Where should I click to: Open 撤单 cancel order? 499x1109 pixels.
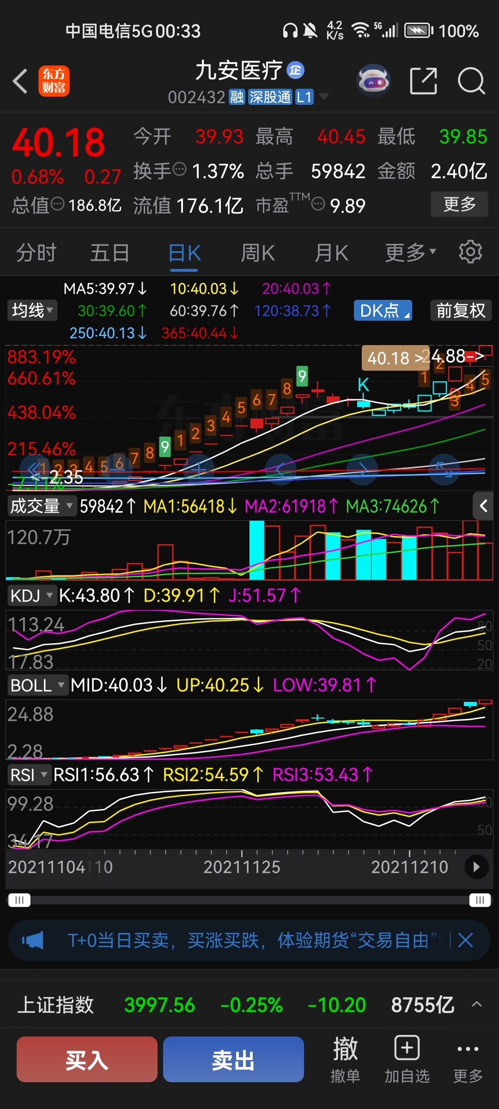(345, 1059)
